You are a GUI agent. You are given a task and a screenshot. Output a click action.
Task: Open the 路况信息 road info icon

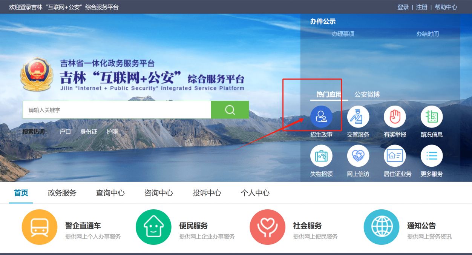coord(432,117)
